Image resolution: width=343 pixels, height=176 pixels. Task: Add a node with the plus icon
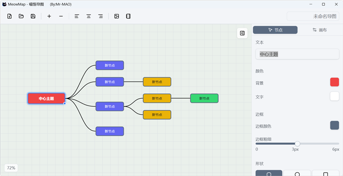(x=49, y=16)
